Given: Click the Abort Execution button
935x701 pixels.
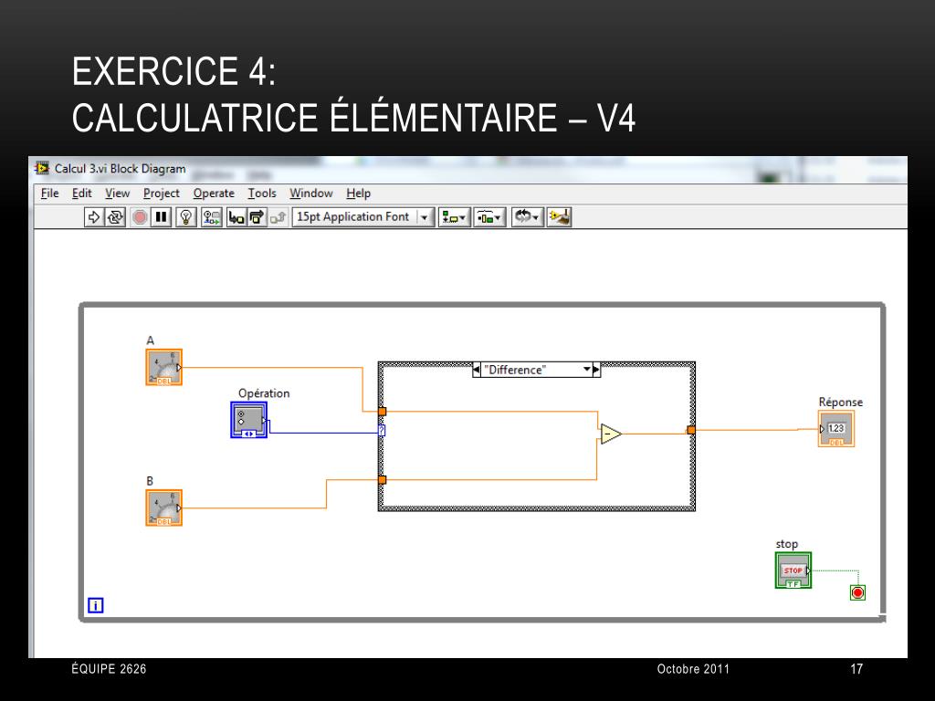Looking at the screenshot, I should click(140, 217).
